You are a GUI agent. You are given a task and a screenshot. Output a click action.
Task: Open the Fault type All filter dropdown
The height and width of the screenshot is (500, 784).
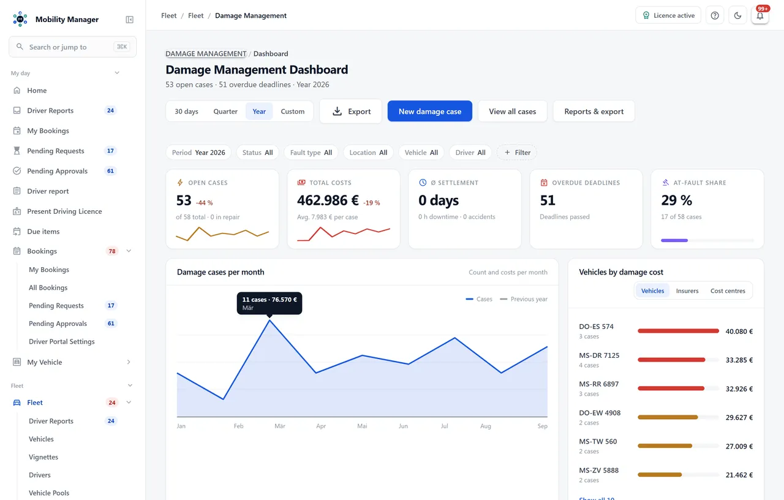311,153
